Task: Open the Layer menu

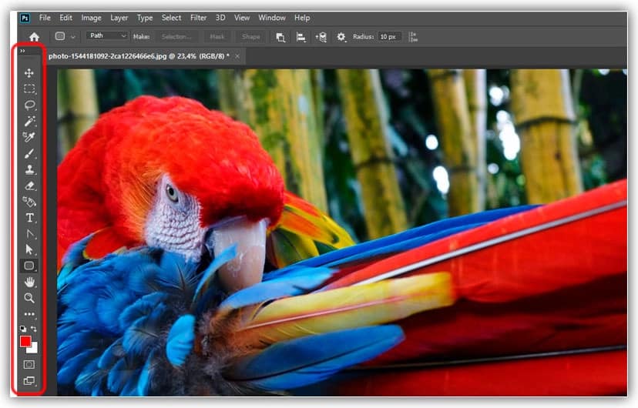Action: (x=119, y=18)
